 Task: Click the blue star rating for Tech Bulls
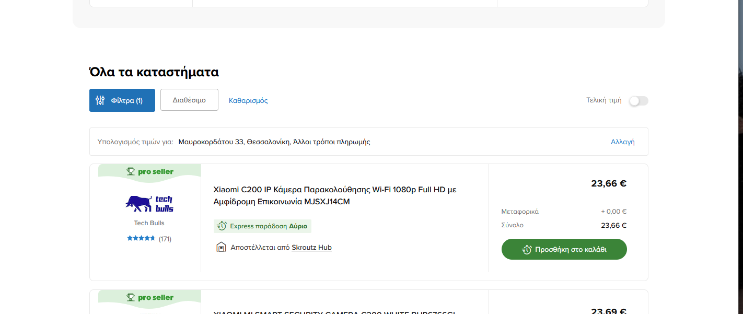pos(141,238)
